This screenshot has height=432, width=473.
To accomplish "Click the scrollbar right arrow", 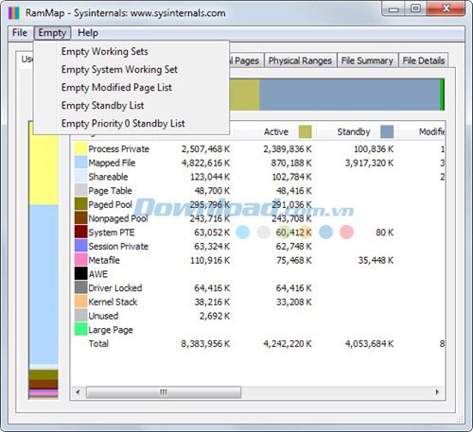I will click(437, 392).
